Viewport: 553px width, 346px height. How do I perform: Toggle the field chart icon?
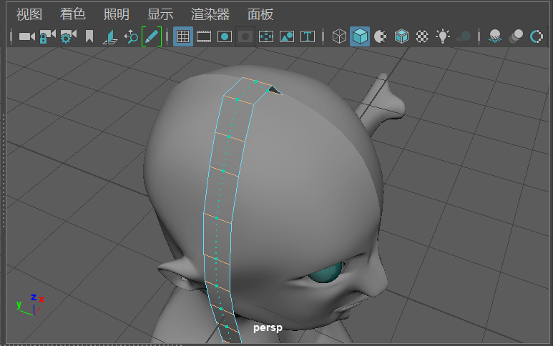tap(266, 36)
